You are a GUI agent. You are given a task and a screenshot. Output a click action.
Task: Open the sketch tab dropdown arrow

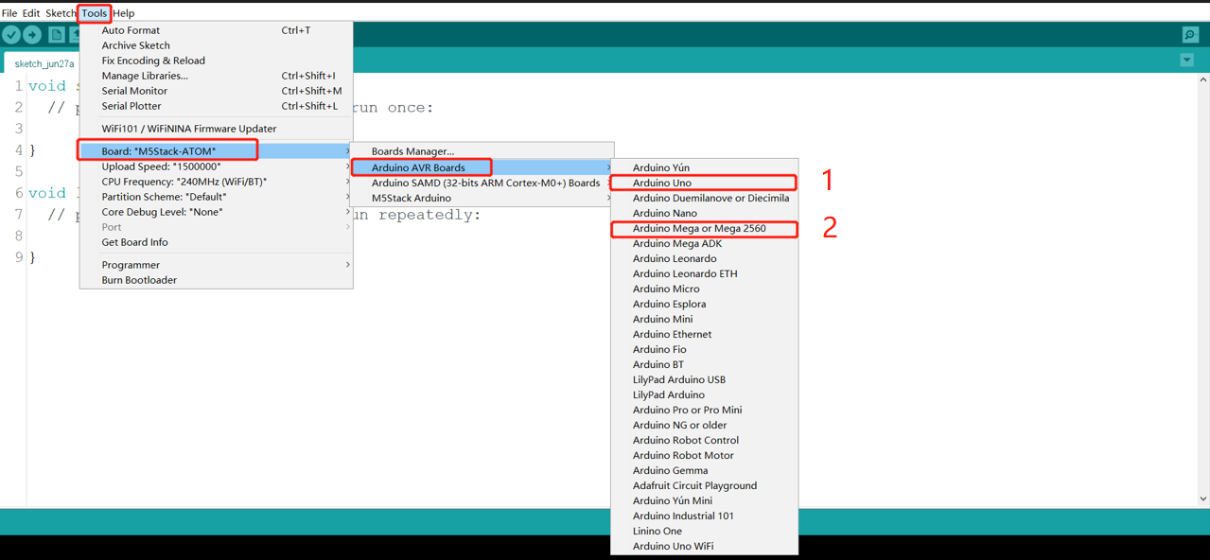(x=1186, y=61)
